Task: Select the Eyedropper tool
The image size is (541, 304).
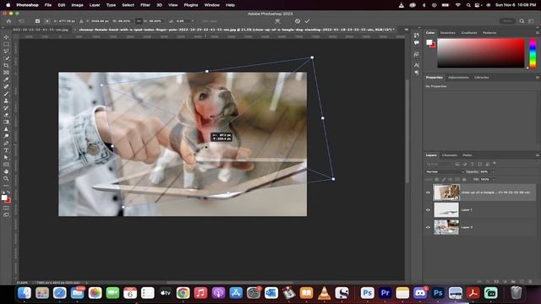Action: (6, 79)
